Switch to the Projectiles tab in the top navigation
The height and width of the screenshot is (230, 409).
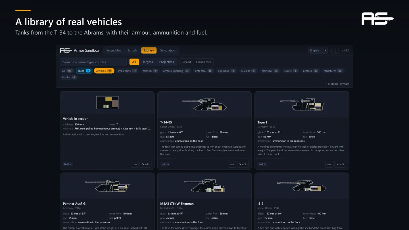tap(114, 51)
